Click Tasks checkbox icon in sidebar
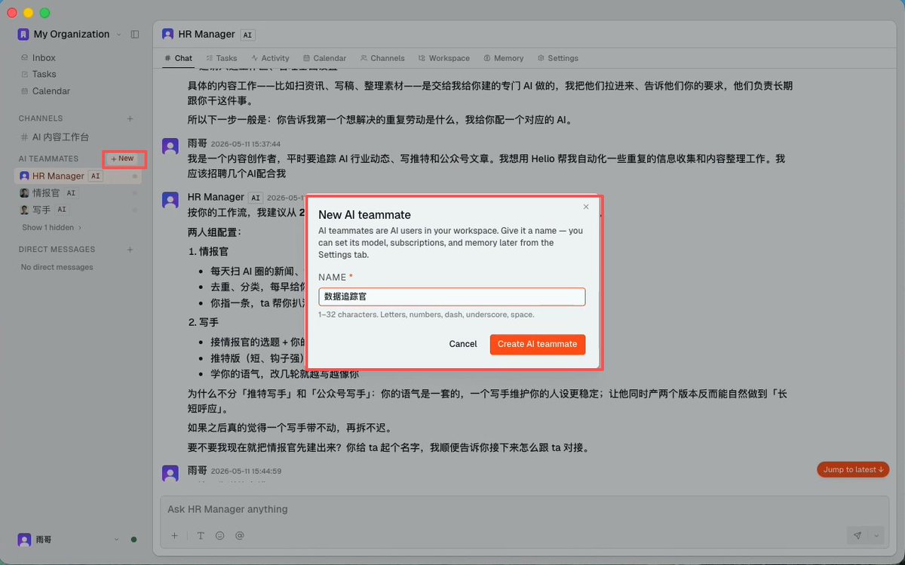The width and height of the screenshot is (905, 565). (x=25, y=74)
